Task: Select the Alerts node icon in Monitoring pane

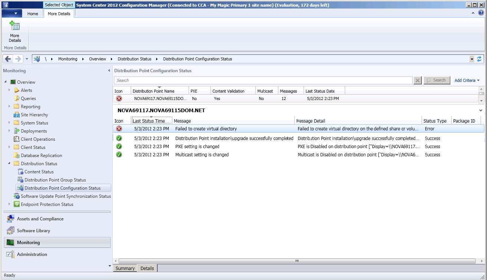Action: [16, 90]
